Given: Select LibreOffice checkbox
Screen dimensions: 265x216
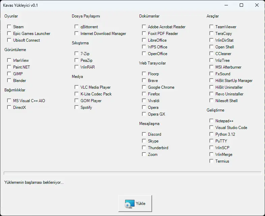Looking at the screenshot, I should click(144, 40).
